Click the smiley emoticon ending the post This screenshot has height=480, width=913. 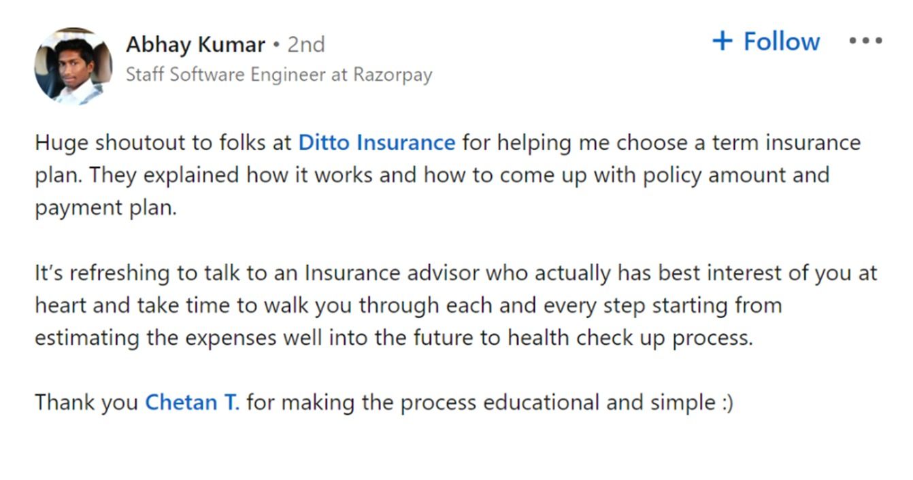[726, 403]
